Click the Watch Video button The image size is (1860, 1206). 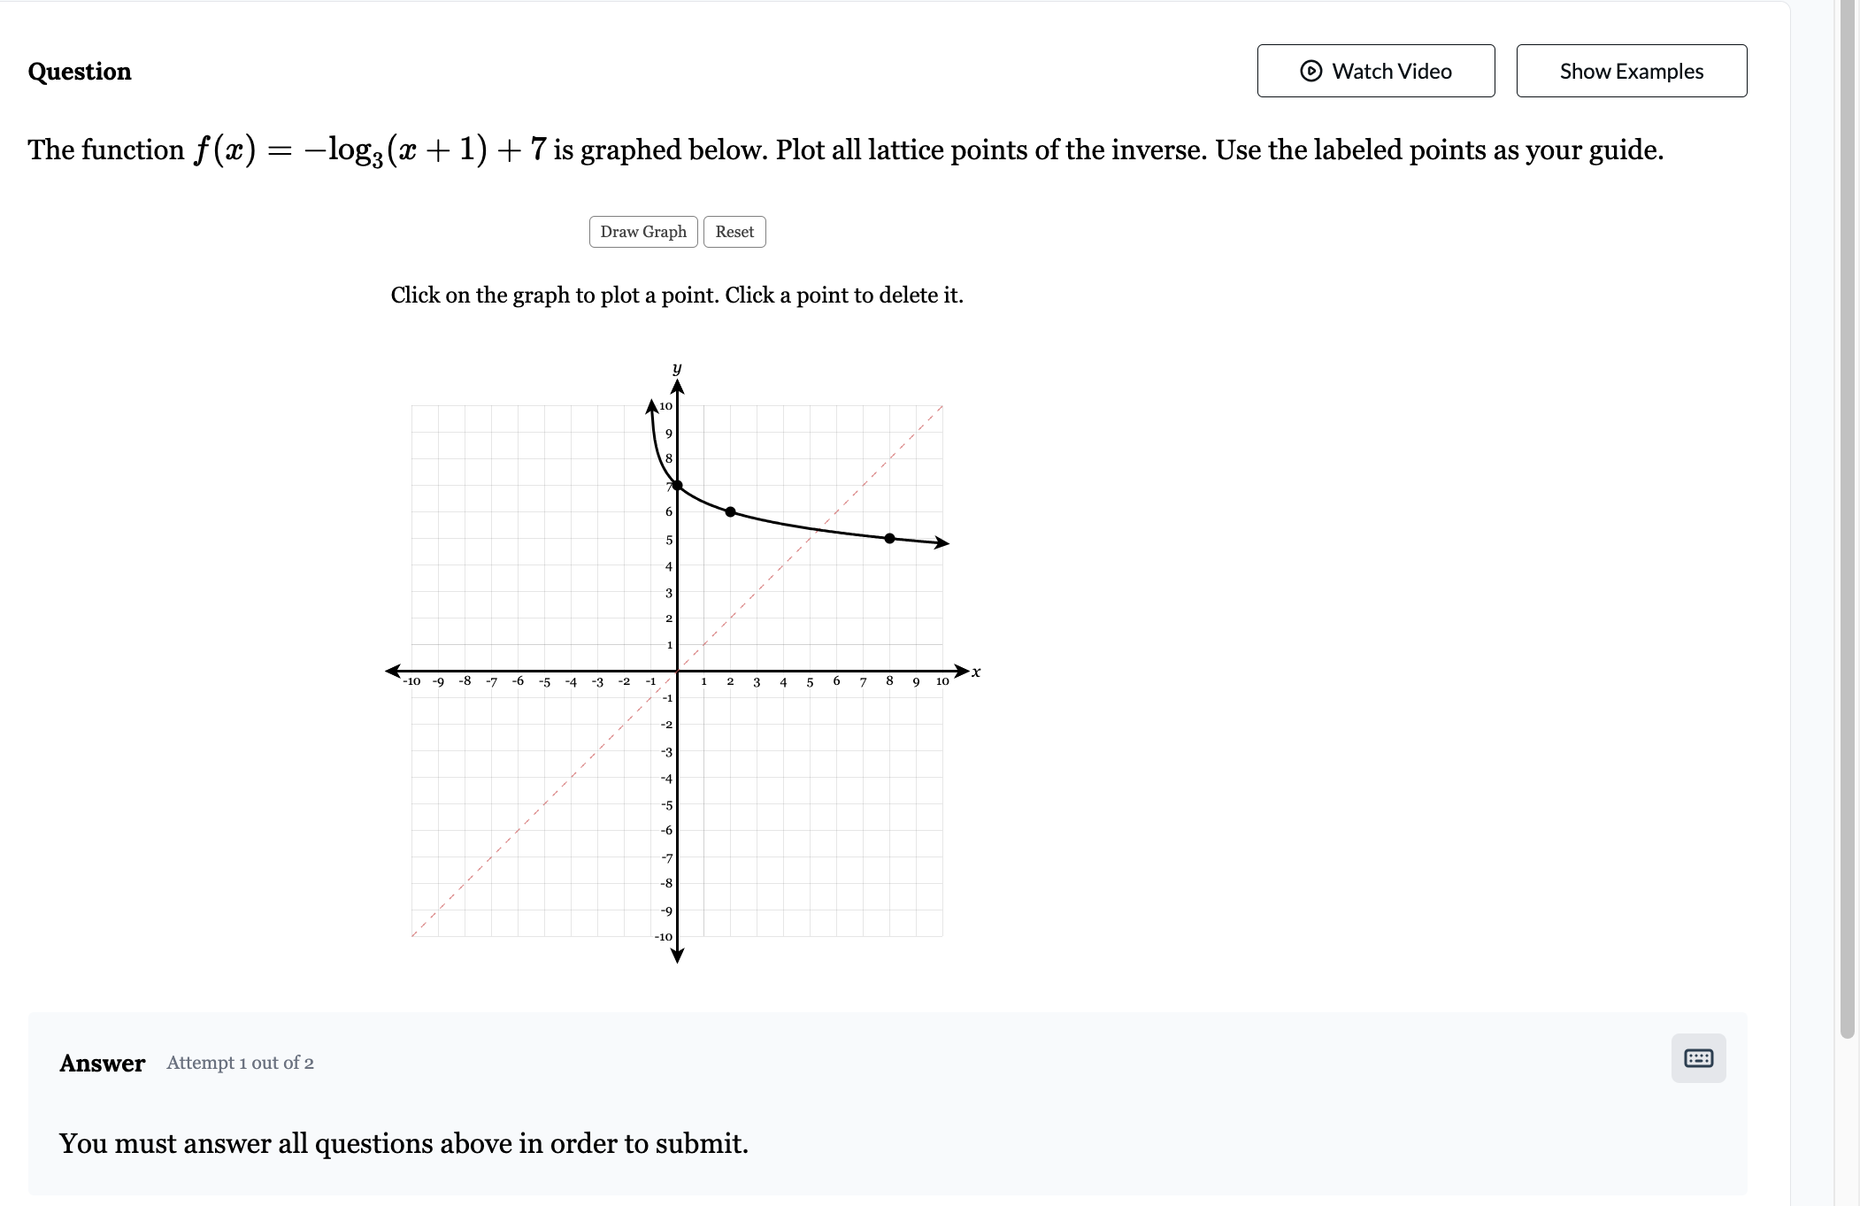coord(1376,71)
